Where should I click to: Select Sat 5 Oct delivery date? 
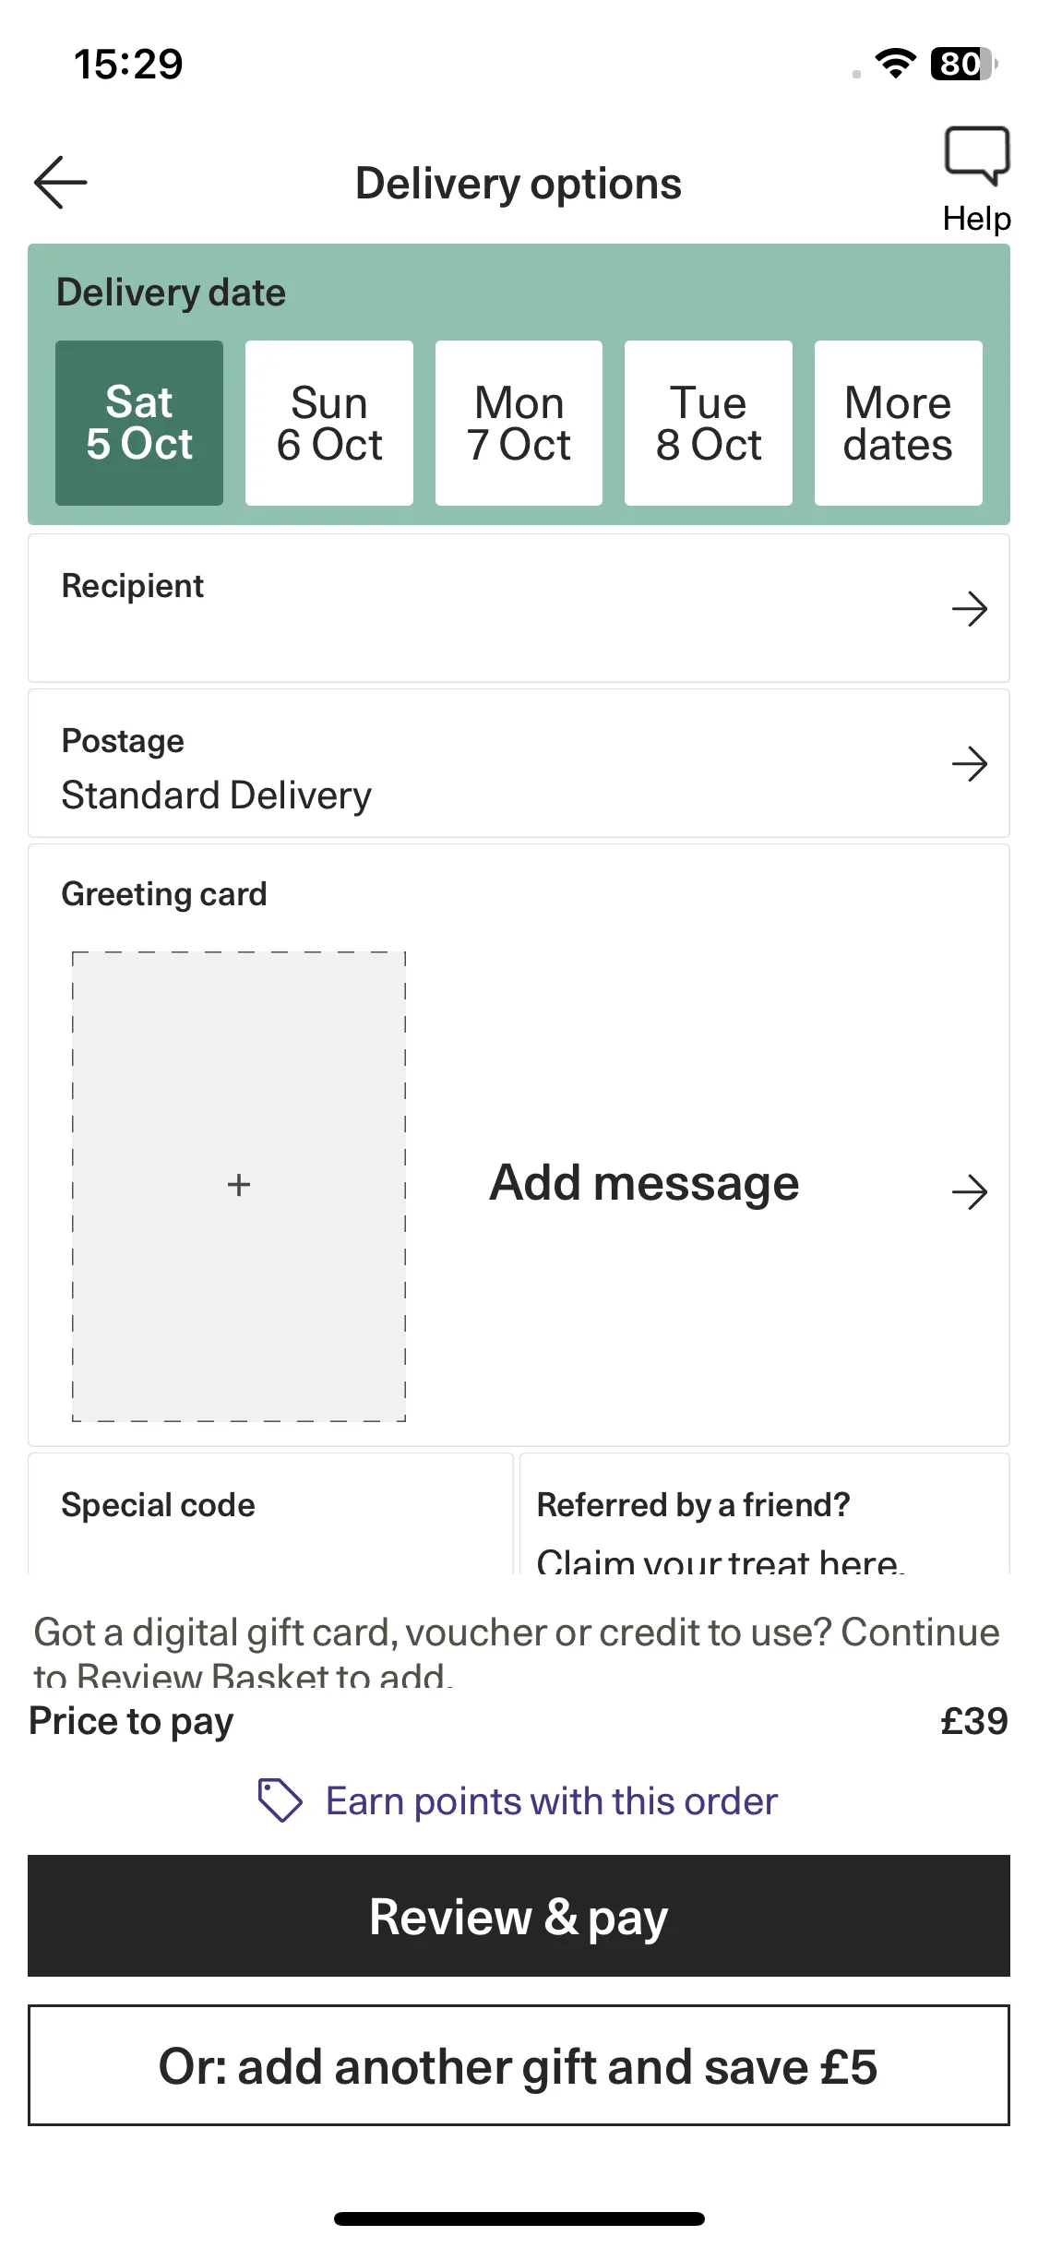point(139,423)
